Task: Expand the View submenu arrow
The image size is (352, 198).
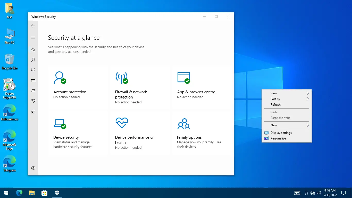Action: coord(308,93)
